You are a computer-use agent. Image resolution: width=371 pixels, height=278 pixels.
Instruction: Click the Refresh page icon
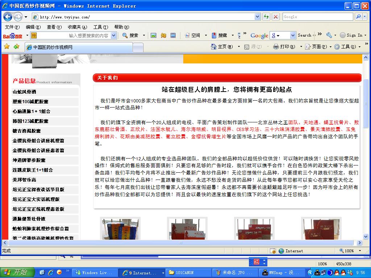pyautogui.click(x=266, y=17)
